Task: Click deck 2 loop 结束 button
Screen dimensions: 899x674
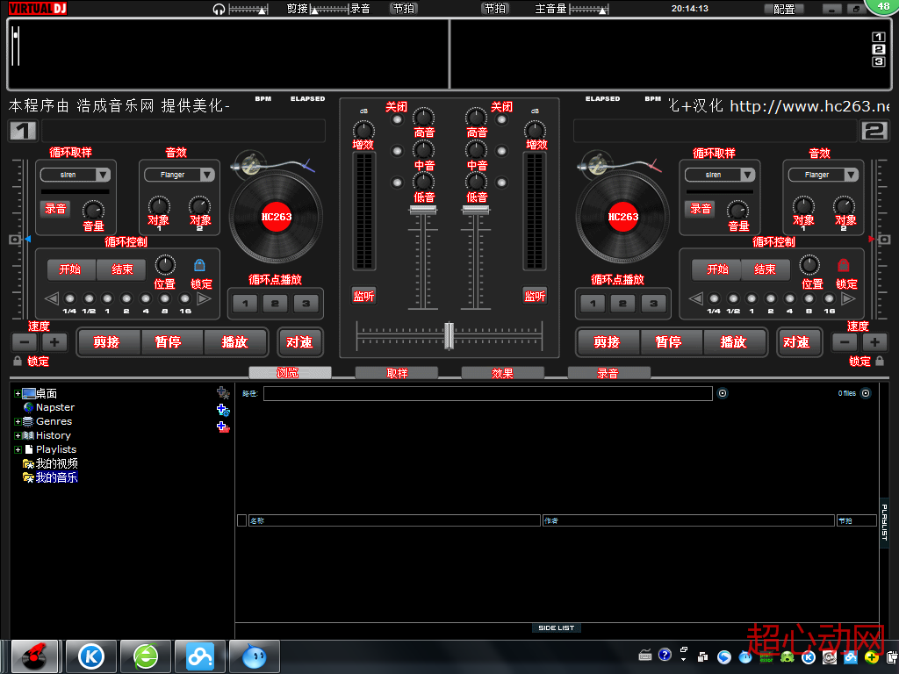Action: pos(765,269)
